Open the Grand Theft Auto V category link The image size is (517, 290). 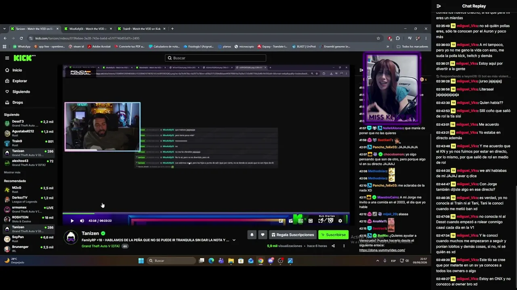point(101,246)
